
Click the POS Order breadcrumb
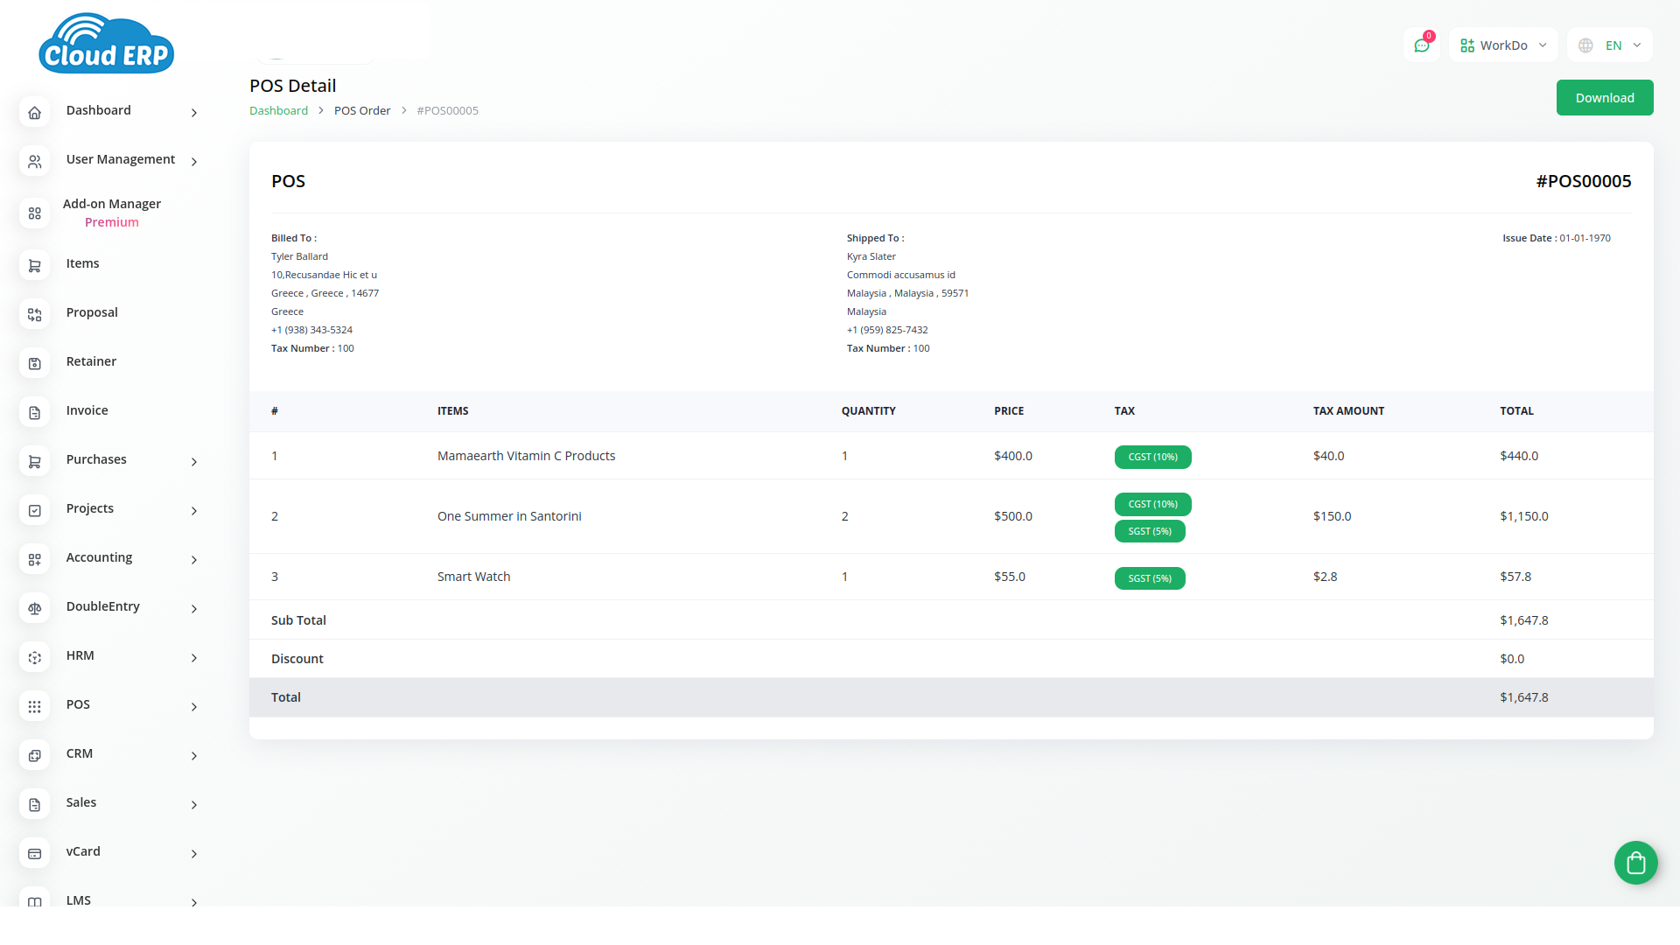(x=362, y=111)
